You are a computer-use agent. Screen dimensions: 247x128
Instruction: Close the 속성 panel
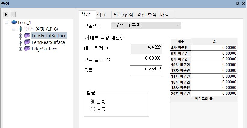pyautogui.click(x=243, y=4)
